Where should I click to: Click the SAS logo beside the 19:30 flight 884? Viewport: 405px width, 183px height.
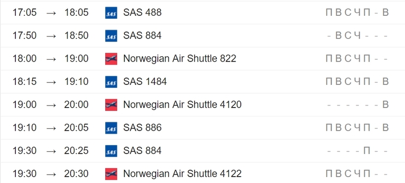coord(111,151)
